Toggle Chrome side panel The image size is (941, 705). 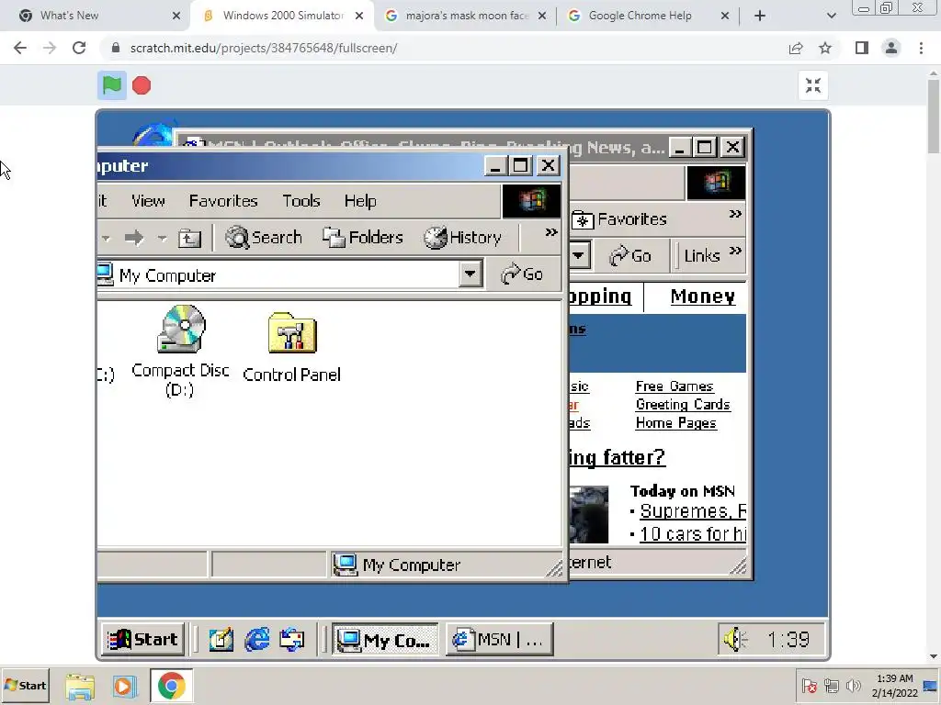coord(862,48)
